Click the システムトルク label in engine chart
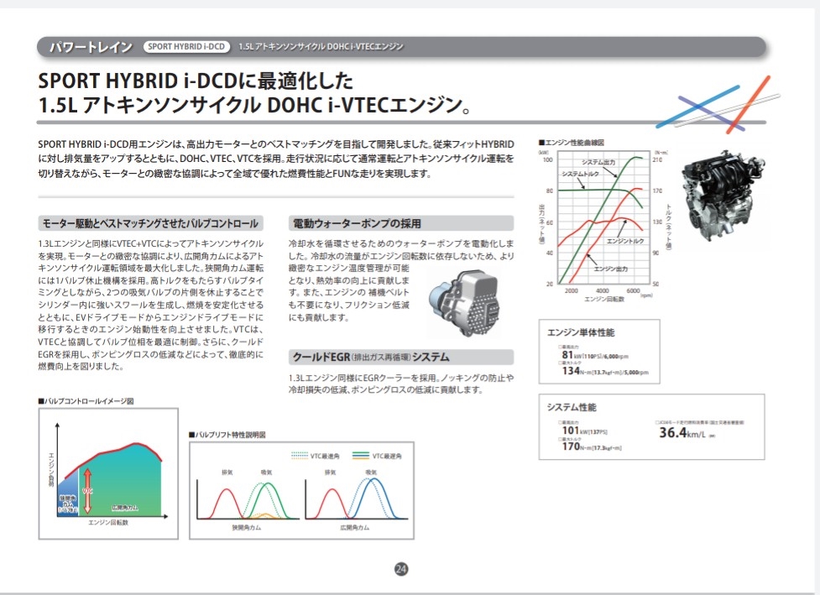This screenshot has width=820, height=595. (x=580, y=174)
